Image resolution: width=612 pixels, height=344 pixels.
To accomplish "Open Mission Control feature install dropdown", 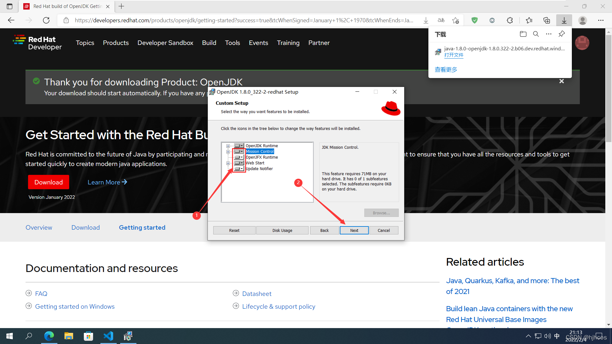I will click(239, 152).
